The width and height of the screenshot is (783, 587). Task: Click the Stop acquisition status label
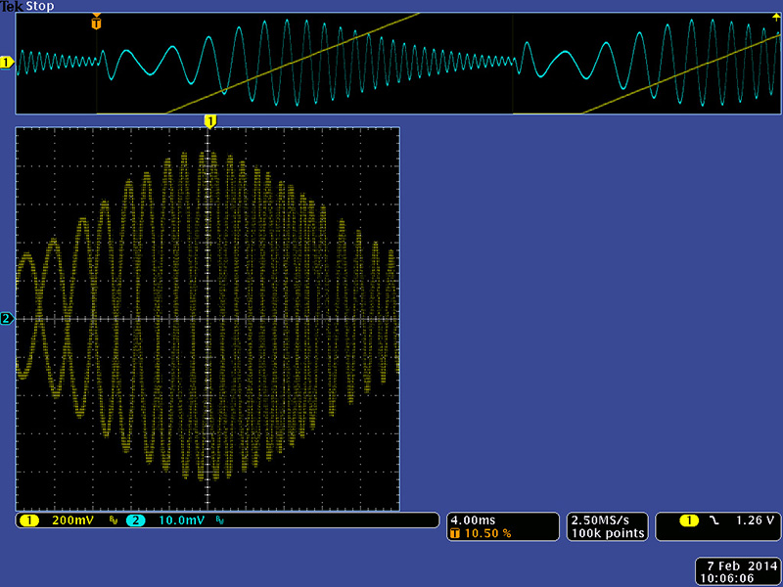[41, 7]
